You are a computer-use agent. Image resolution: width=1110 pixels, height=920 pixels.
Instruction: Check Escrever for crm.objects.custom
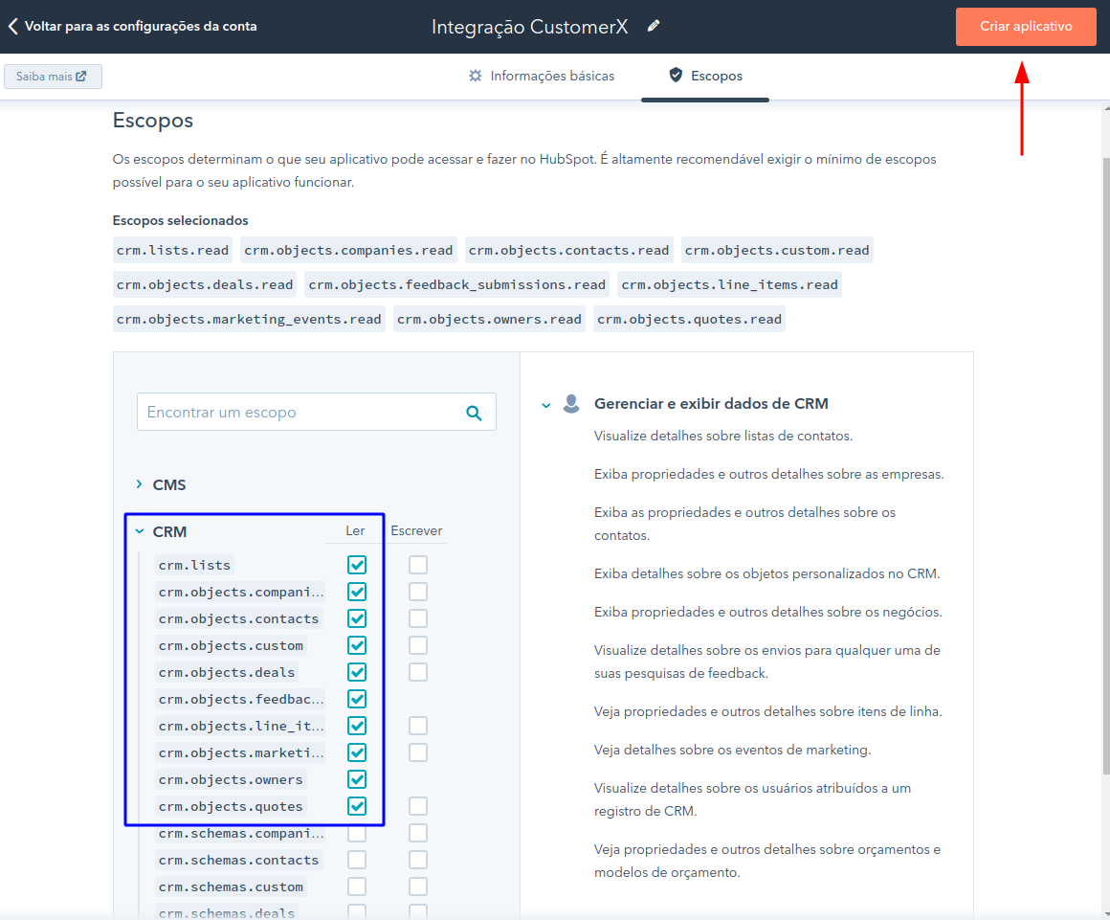tap(417, 646)
